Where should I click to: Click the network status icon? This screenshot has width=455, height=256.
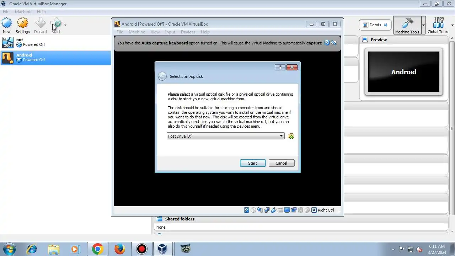click(267, 210)
